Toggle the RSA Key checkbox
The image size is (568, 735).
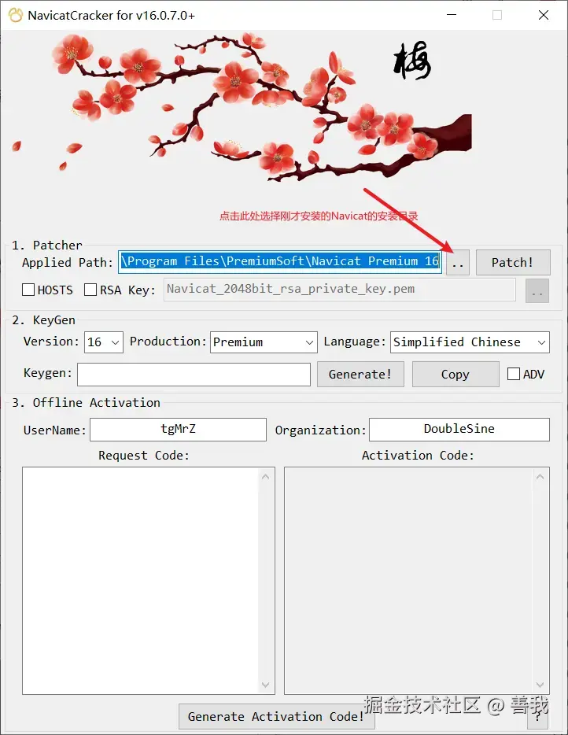[x=90, y=290]
